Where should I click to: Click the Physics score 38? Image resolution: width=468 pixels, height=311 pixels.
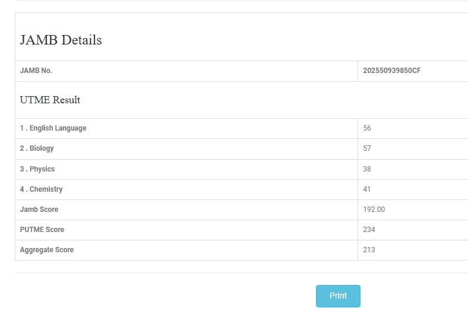click(x=367, y=169)
